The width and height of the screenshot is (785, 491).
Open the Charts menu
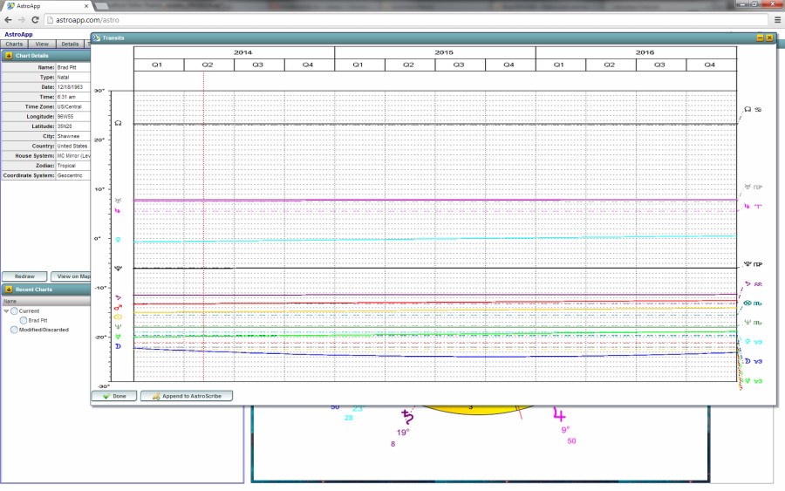coord(14,44)
